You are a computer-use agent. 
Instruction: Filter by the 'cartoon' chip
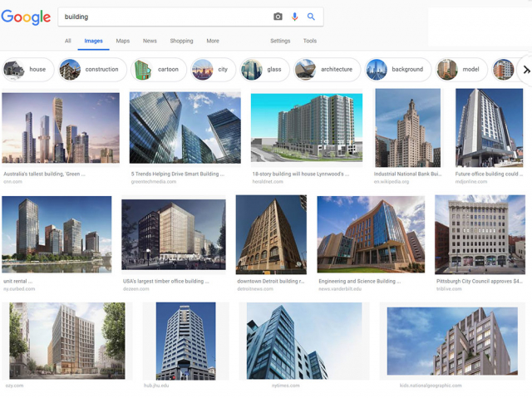pyautogui.click(x=159, y=69)
